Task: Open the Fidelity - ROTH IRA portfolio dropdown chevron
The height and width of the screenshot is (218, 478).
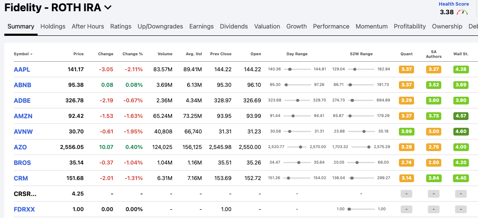Action: click(x=108, y=8)
